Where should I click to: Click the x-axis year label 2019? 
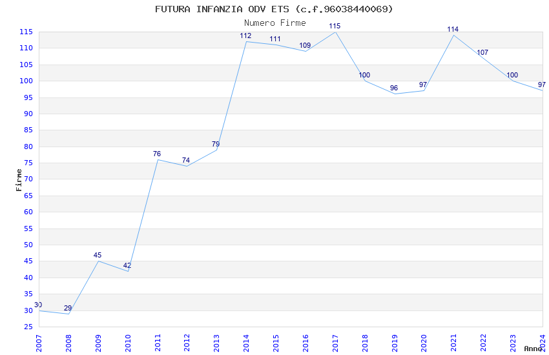click(x=395, y=343)
